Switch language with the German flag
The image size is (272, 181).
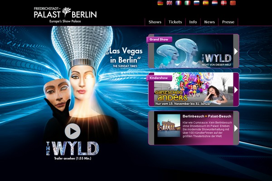(160, 3)
